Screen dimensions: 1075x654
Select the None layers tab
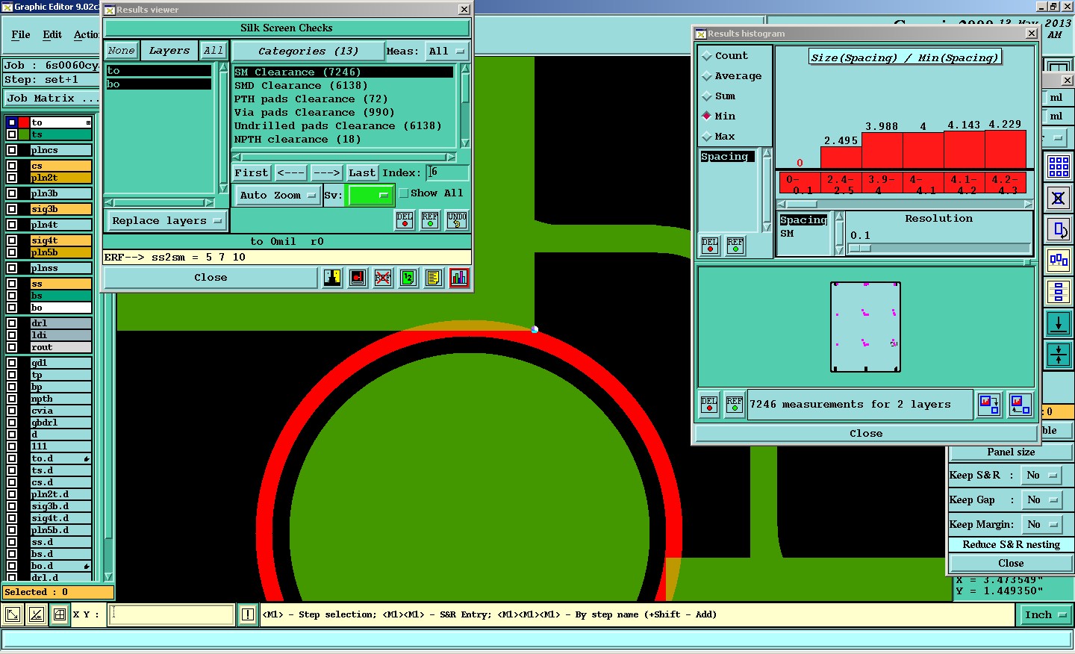pos(121,51)
